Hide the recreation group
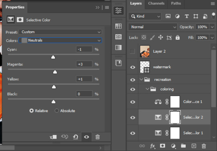Image resolution: width=217 pixels, height=151 pixels. [x=133, y=80]
